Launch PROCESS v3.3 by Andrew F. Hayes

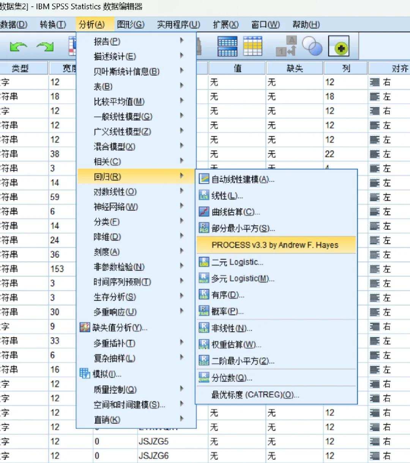tap(275, 245)
